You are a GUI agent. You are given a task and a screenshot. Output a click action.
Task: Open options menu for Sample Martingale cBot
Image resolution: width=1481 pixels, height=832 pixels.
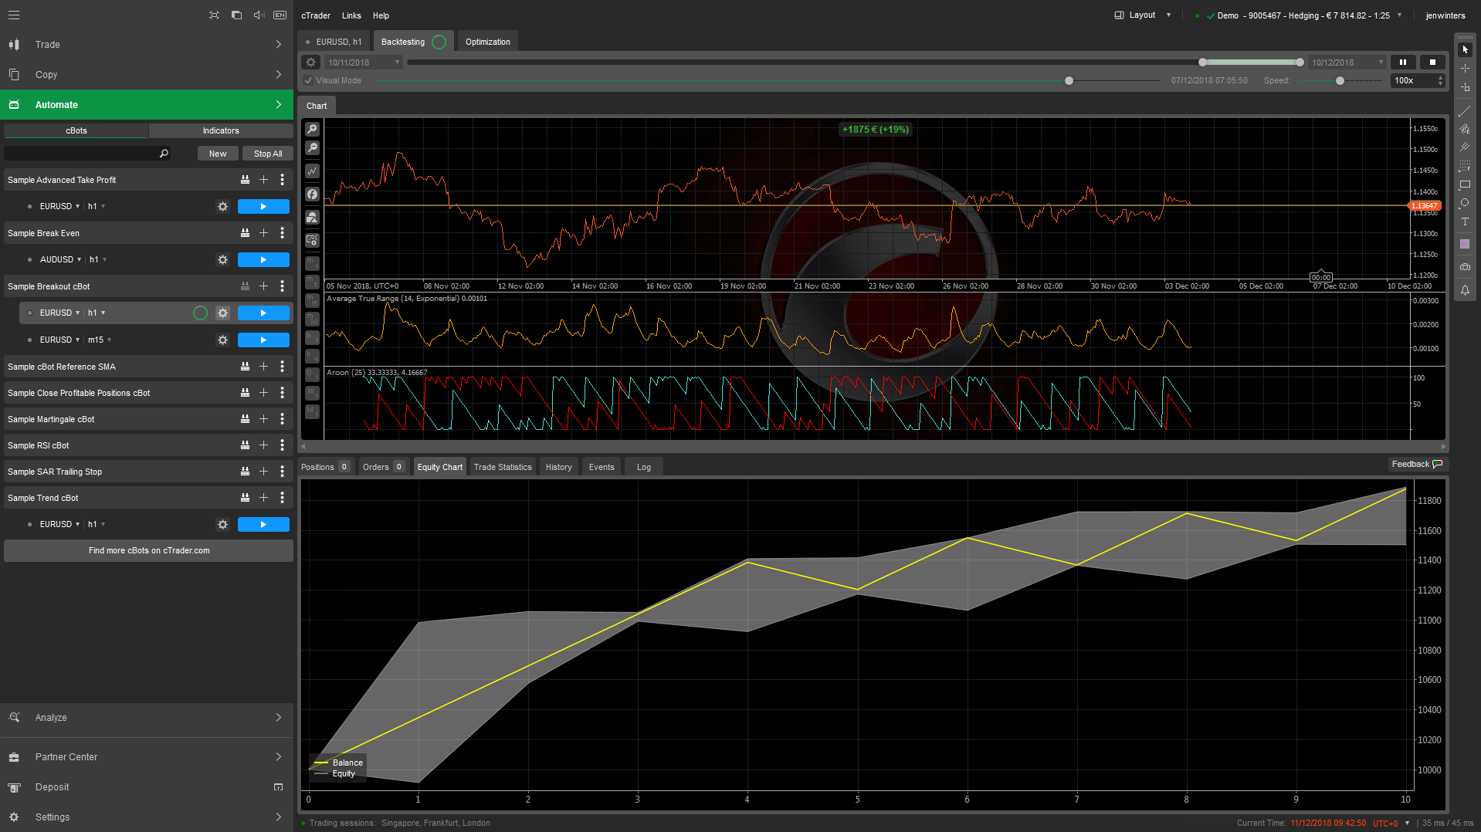282,419
